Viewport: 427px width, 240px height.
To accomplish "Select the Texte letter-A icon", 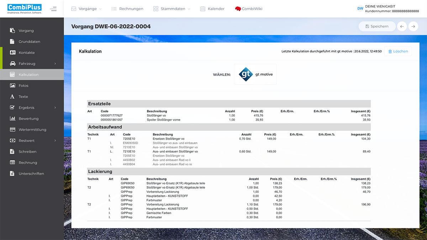I will pyautogui.click(x=12, y=96).
